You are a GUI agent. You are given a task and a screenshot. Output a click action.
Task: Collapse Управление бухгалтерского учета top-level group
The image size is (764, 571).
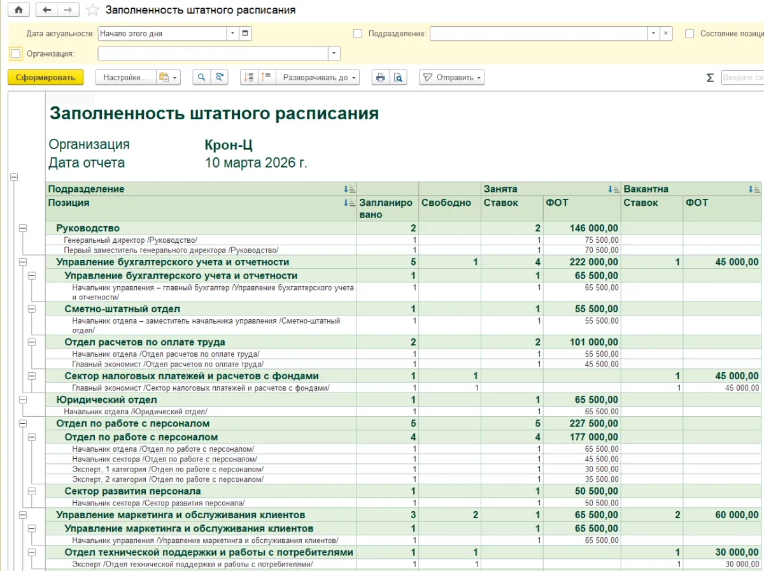click(x=24, y=262)
